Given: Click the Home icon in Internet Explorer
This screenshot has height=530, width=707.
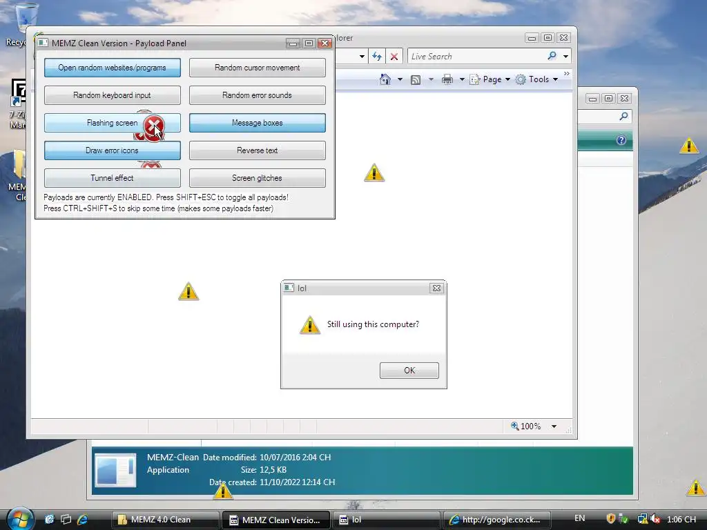Looking at the screenshot, I should click(x=385, y=79).
